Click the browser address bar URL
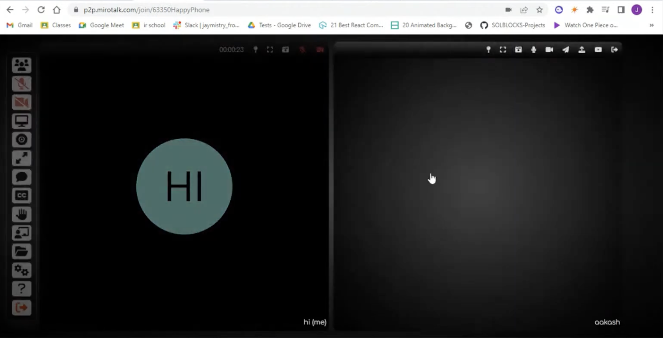 coord(147,10)
